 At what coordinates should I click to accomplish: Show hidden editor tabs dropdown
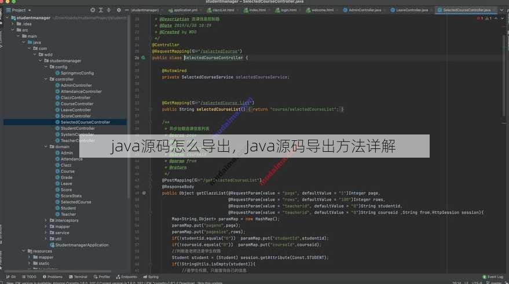(502, 10)
